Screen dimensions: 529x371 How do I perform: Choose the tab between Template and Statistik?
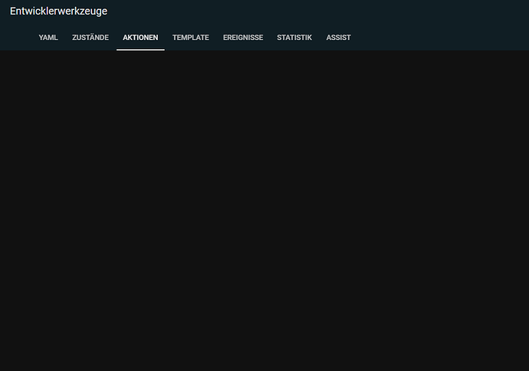click(243, 38)
